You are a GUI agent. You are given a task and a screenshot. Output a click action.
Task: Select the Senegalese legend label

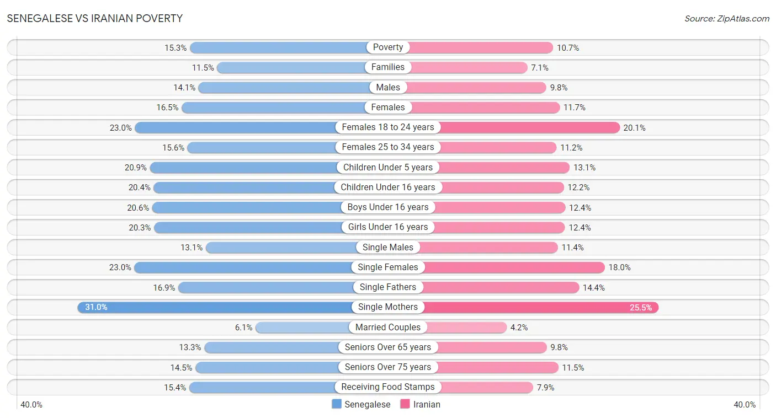[x=368, y=404]
